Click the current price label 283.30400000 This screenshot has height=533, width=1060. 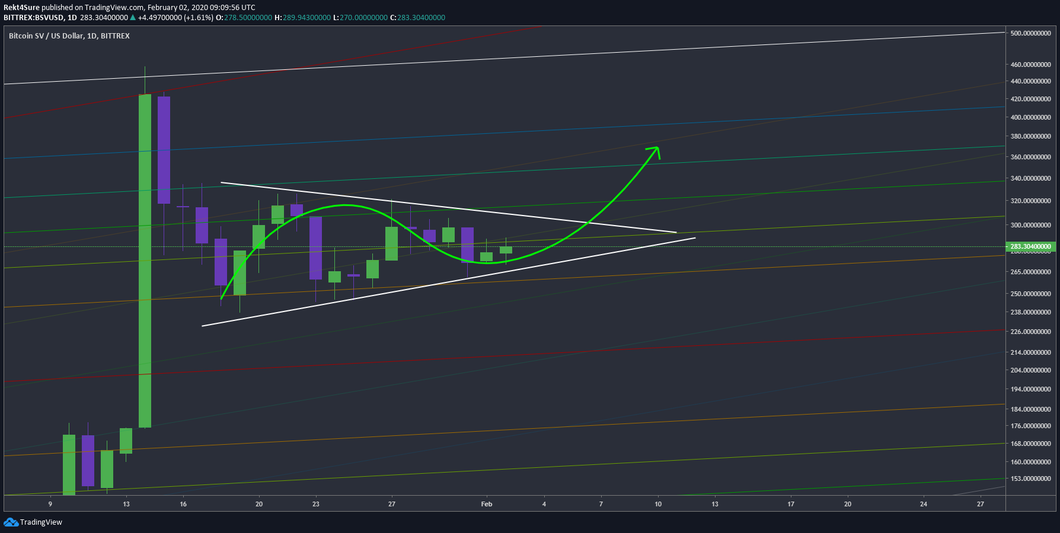pos(1030,246)
